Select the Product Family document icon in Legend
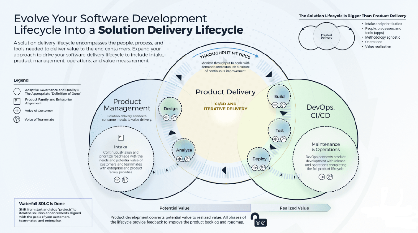This screenshot has height=233, width=418. [17, 101]
